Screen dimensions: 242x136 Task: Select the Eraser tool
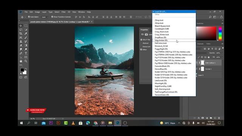[x=21, y=45]
